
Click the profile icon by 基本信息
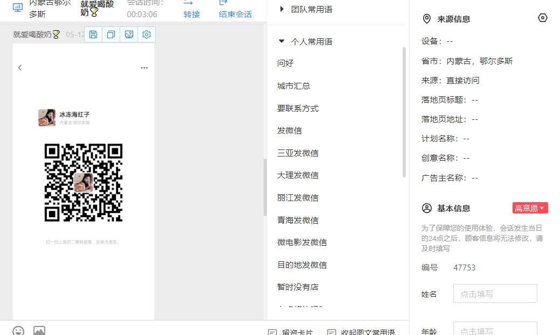426,208
